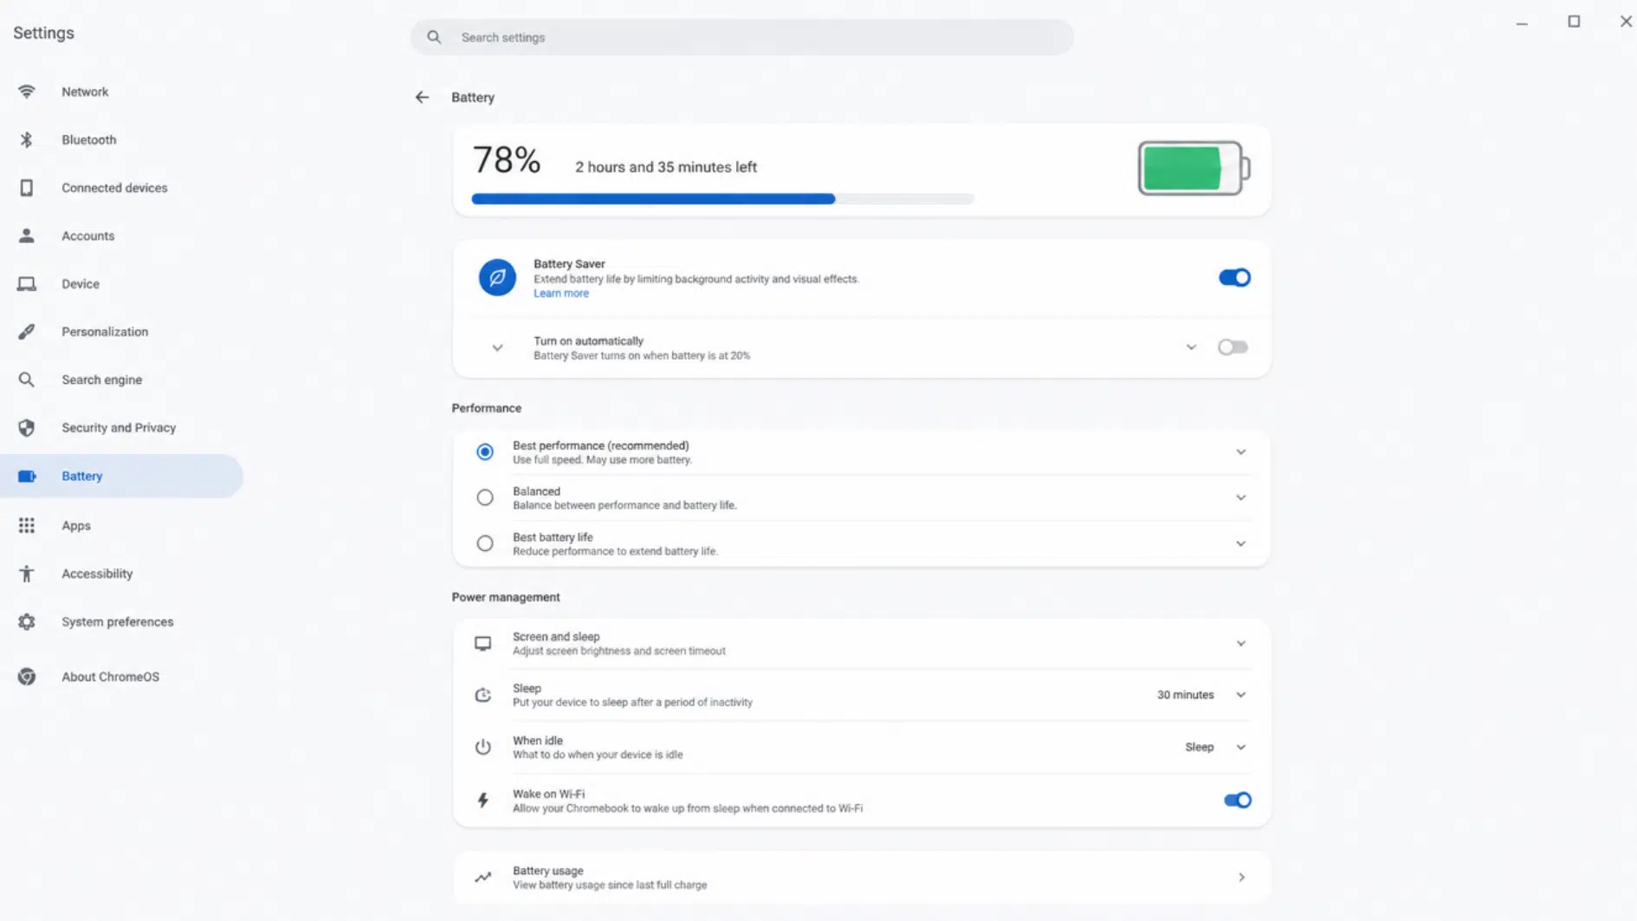Image resolution: width=1637 pixels, height=921 pixels.
Task: Expand the Best battery life row chevron
Action: (x=1240, y=544)
